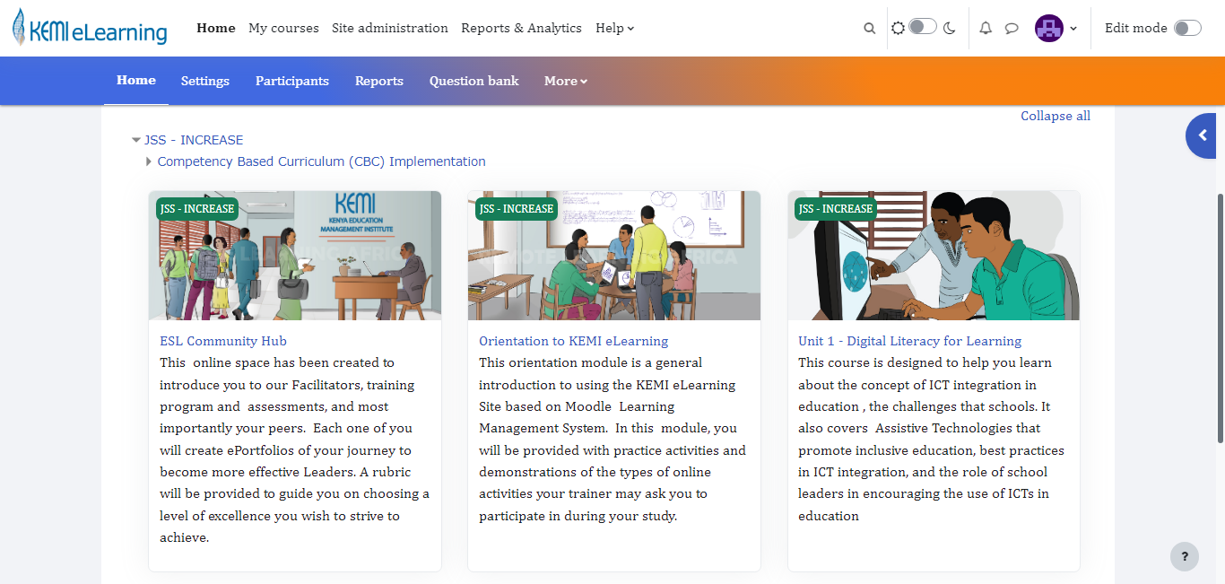Click the 'Edit mode' label text
Image resolution: width=1225 pixels, height=584 pixels.
1136,29
